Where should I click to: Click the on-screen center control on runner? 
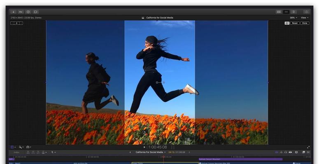click(x=157, y=82)
